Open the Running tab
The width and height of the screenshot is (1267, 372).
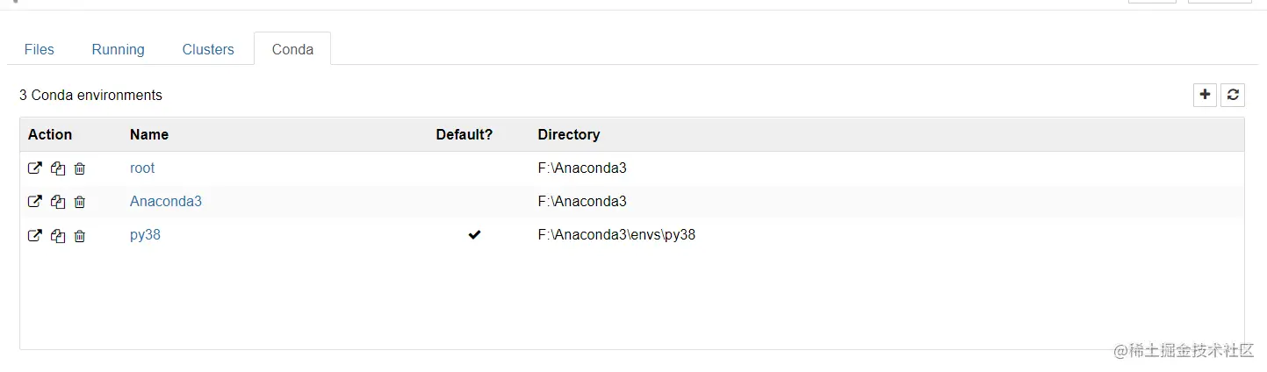tap(118, 49)
